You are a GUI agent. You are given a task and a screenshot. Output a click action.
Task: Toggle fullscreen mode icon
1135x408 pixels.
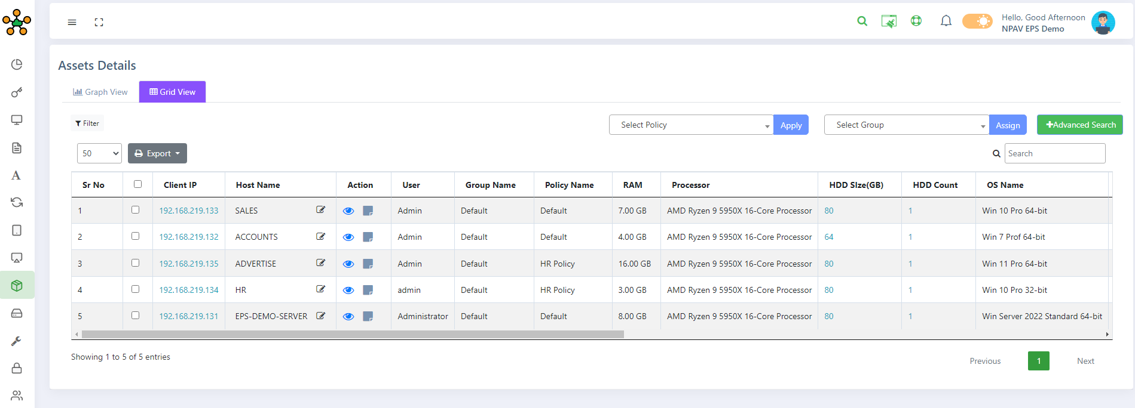[99, 23]
